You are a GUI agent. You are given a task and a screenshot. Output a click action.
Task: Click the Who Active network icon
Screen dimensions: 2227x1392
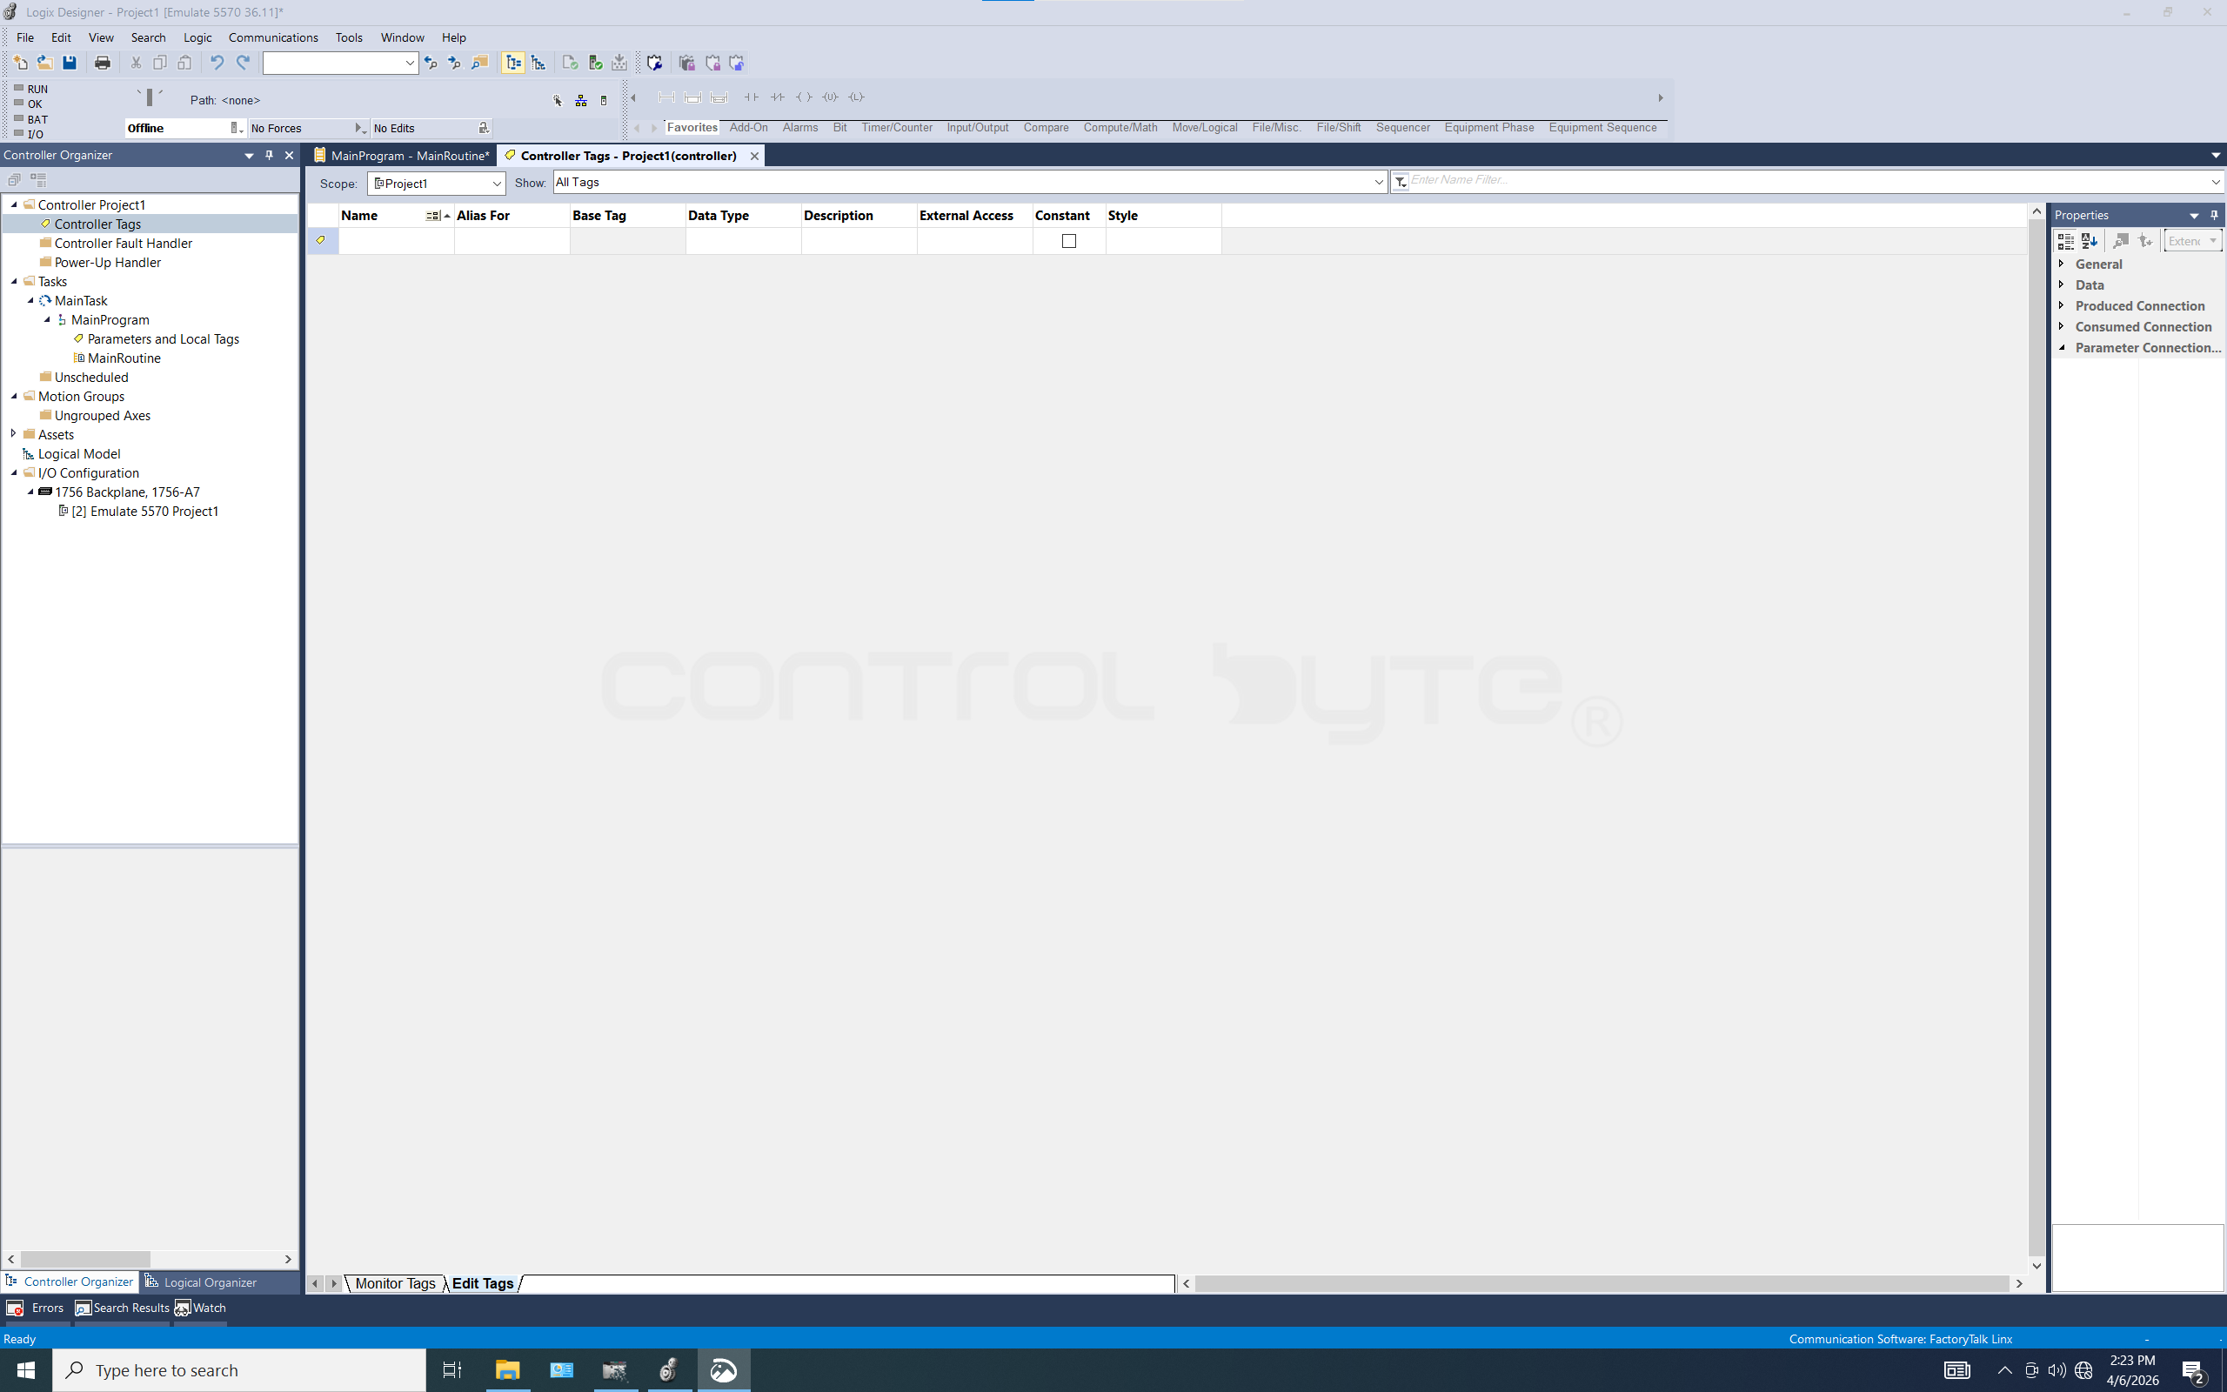[581, 100]
